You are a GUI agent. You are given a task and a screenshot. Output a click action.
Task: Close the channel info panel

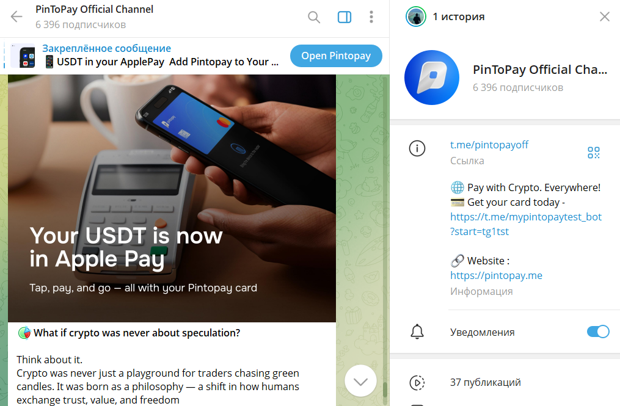pyautogui.click(x=605, y=16)
